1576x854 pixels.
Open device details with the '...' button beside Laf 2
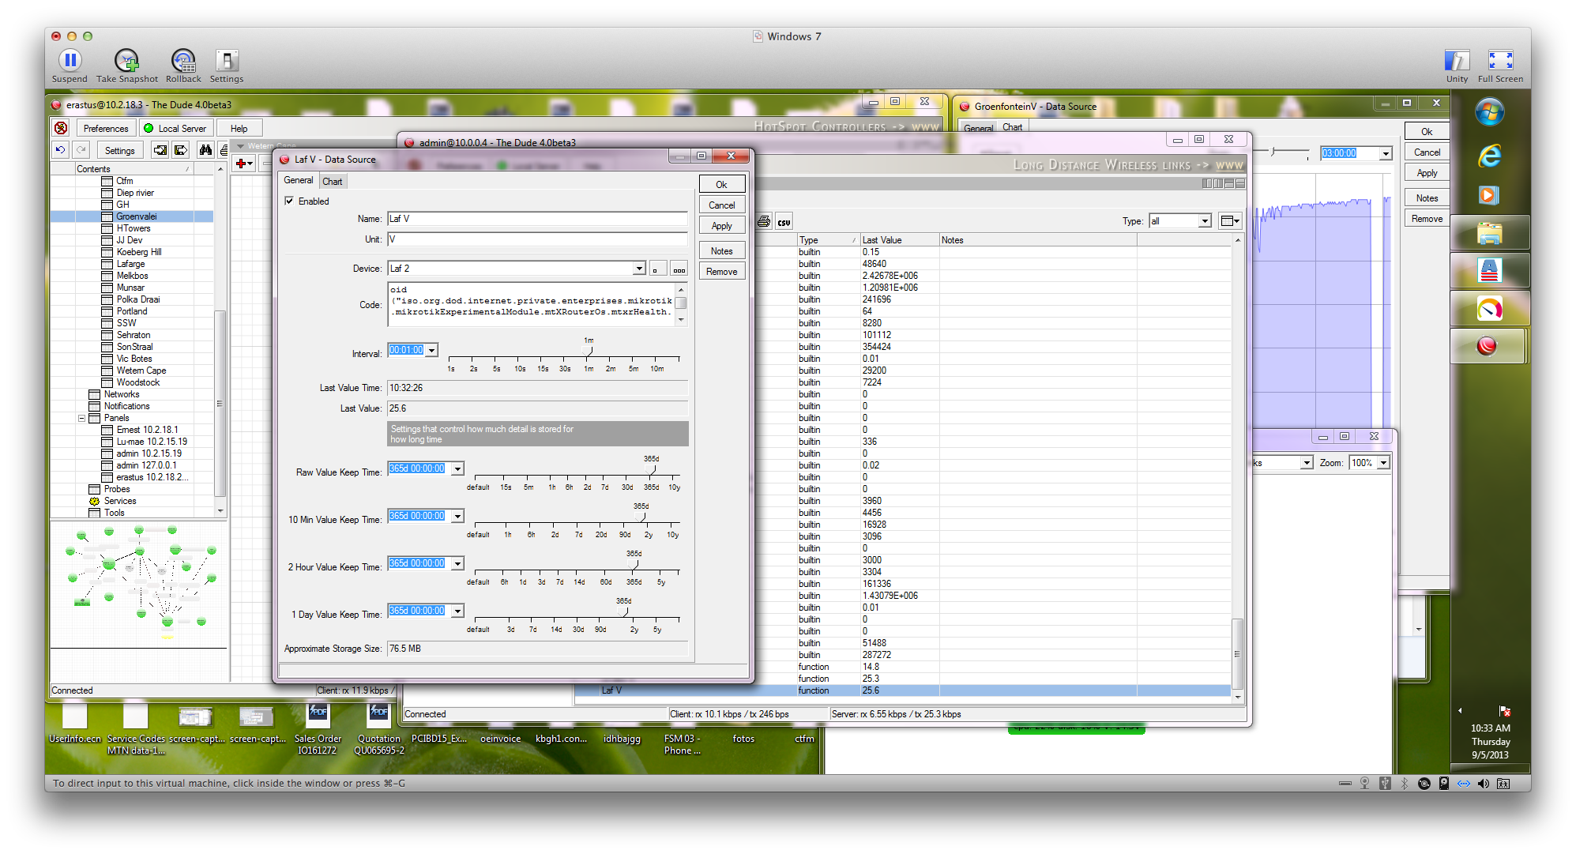[679, 268]
